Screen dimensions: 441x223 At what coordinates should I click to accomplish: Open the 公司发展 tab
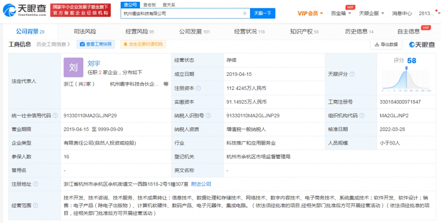tap(194, 32)
